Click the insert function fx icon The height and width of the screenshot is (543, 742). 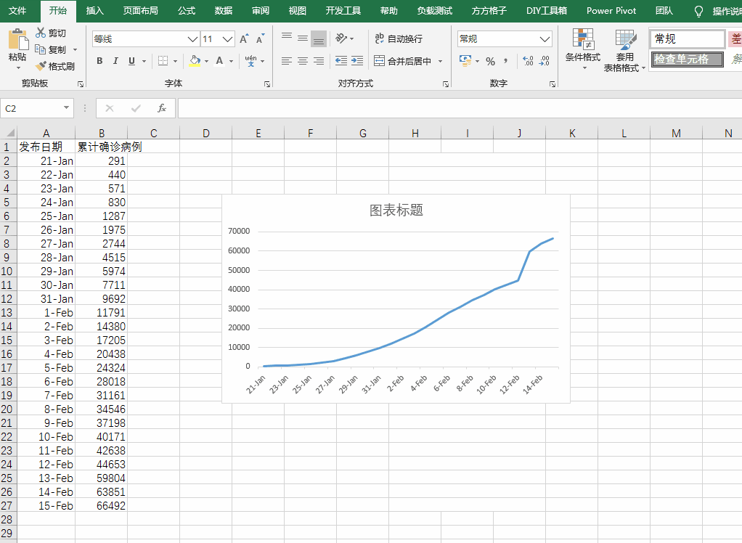coord(162,108)
